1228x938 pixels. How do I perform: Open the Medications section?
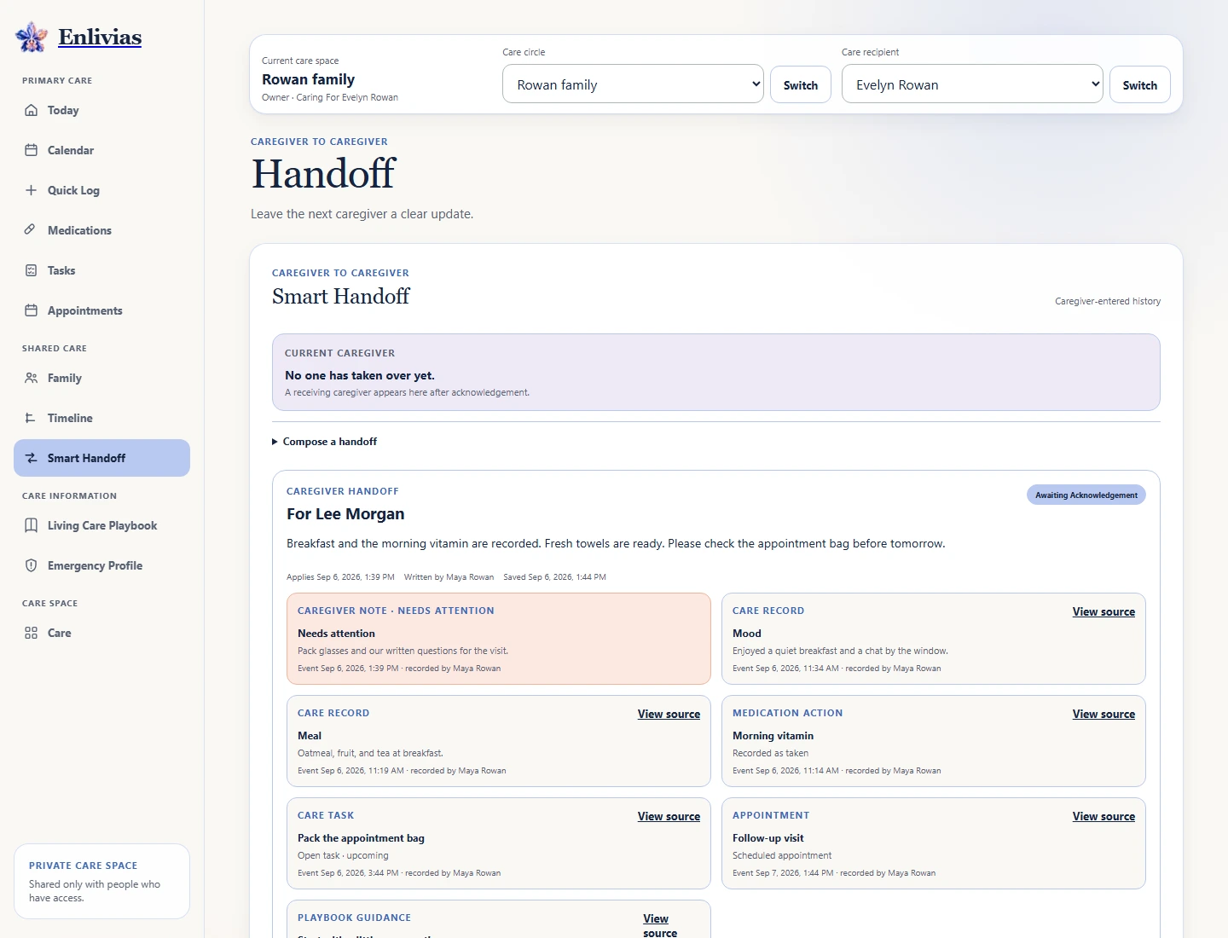coord(101,230)
